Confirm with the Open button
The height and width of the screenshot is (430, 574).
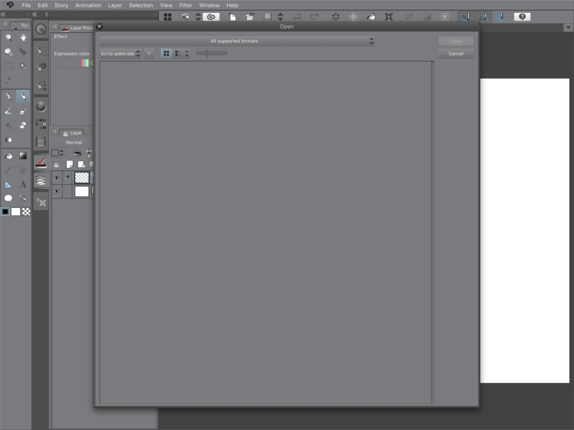tap(456, 41)
